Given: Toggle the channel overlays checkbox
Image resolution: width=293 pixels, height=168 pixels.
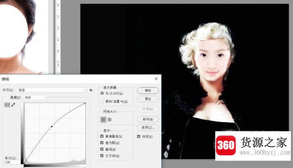Looking at the screenshot, I should pyautogui.click(x=102, y=136).
